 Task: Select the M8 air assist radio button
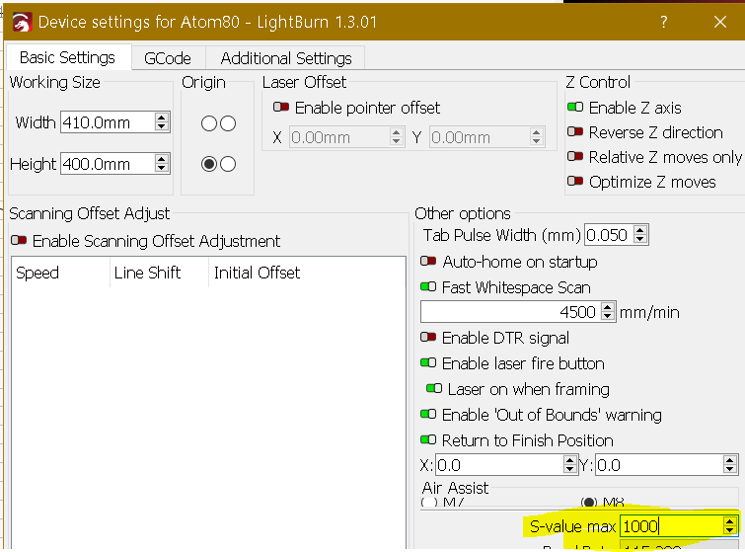[589, 502]
